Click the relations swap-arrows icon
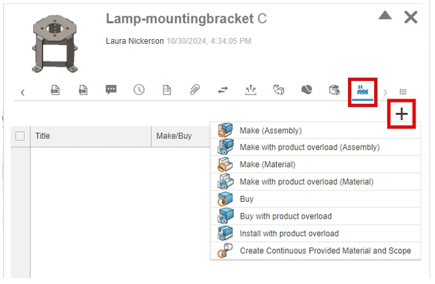Screen dimensions: 435x284 (223, 91)
